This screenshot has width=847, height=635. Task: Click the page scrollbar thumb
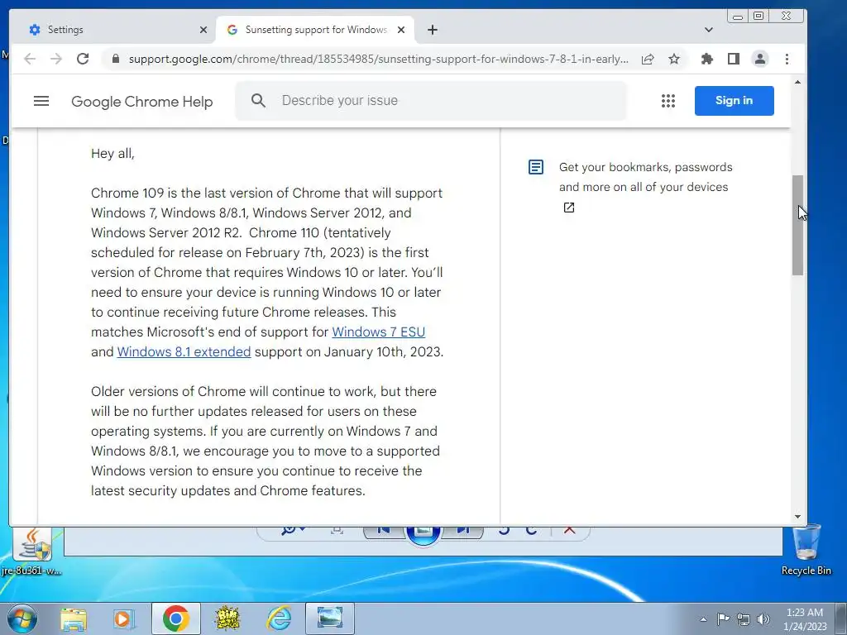point(798,225)
